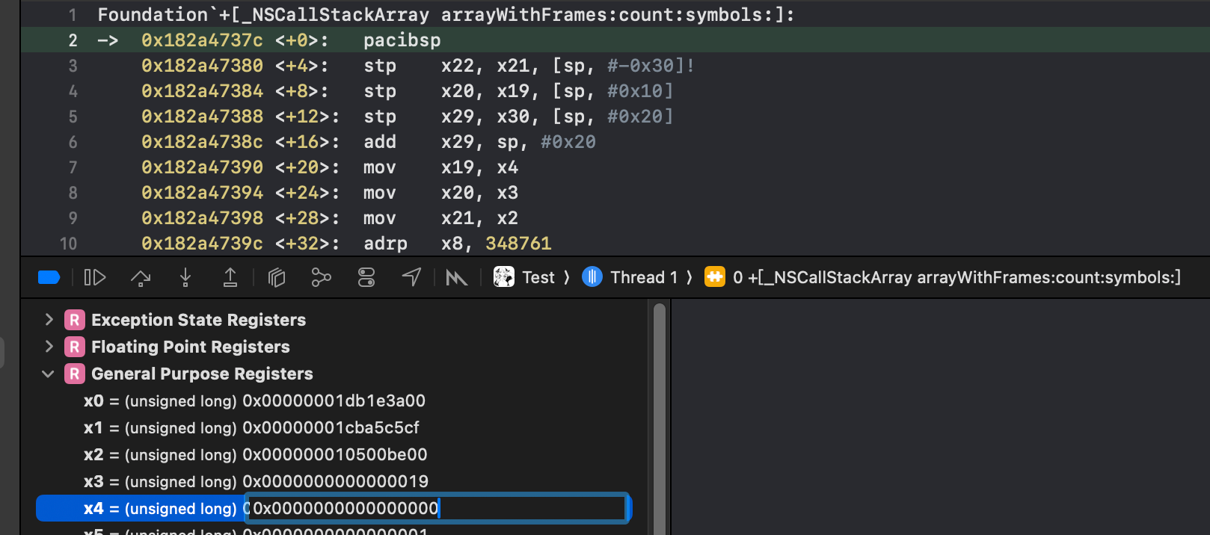This screenshot has width=1210, height=535.
Task: Click the Floating Point Registers R icon
Action: point(75,347)
